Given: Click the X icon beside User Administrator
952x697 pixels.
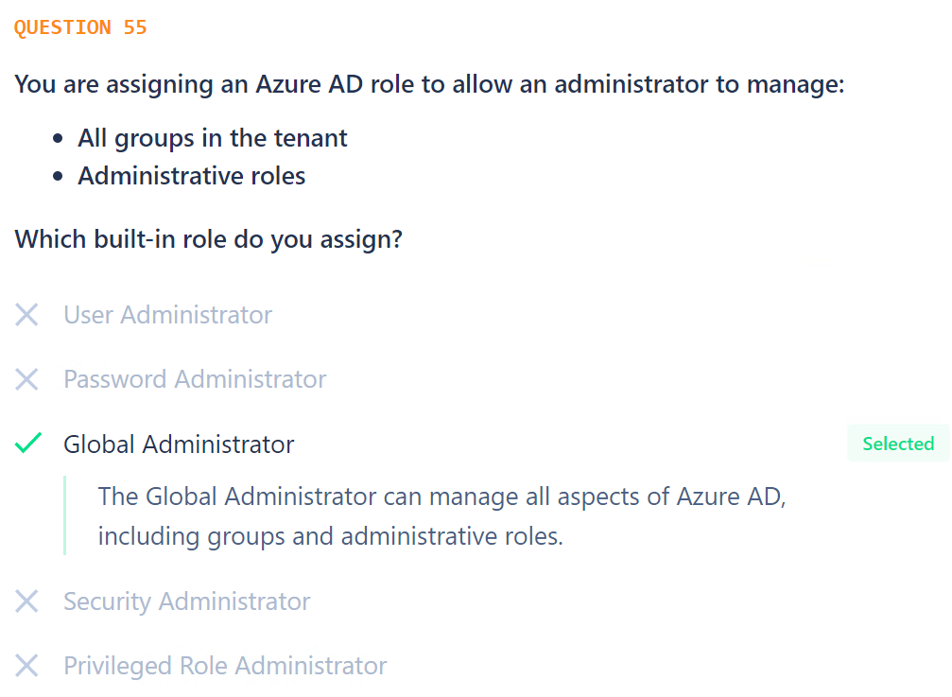Looking at the screenshot, I should pos(26,315).
